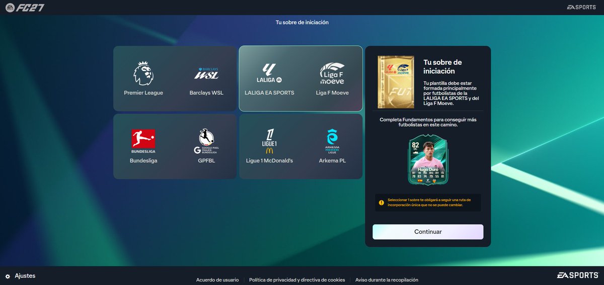Image resolution: width=604 pixels, height=285 pixels.
Task: Select the Arkema PL label
Action: coord(332,161)
